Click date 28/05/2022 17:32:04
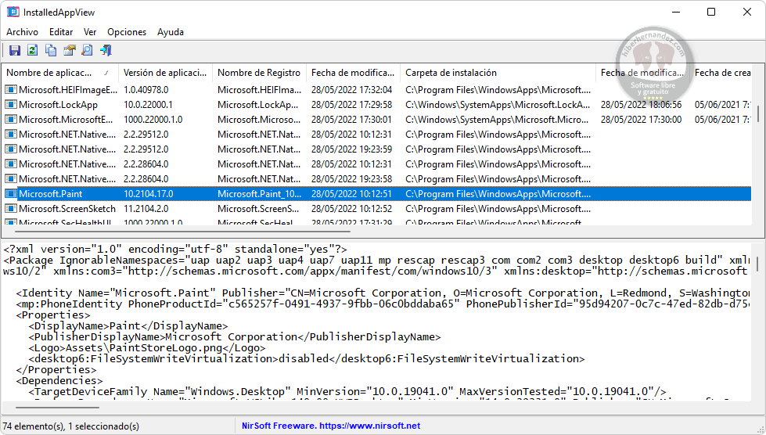The height and width of the screenshot is (435, 766). pos(352,90)
